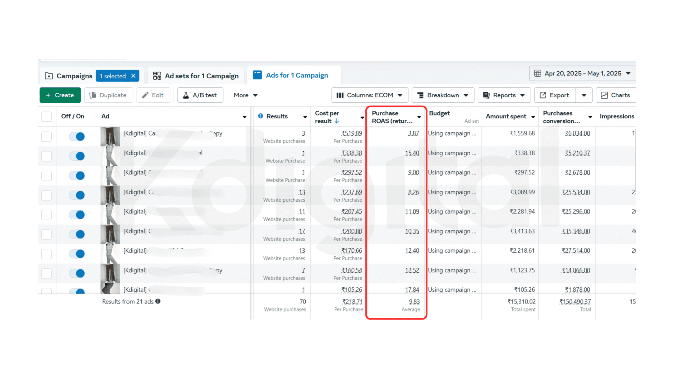The height and width of the screenshot is (379, 674).
Task: Click the calendar date range icon
Action: tap(538, 73)
